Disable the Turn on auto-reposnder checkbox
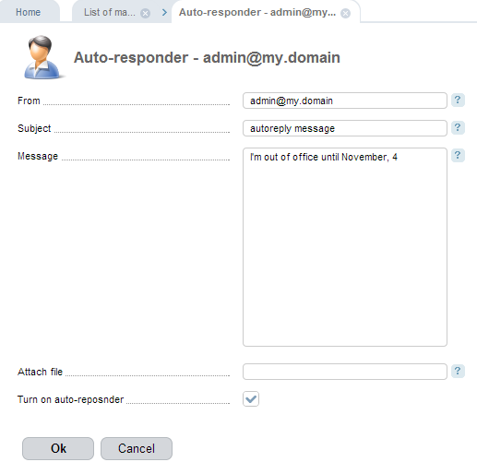The height and width of the screenshot is (462, 477). point(251,399)
